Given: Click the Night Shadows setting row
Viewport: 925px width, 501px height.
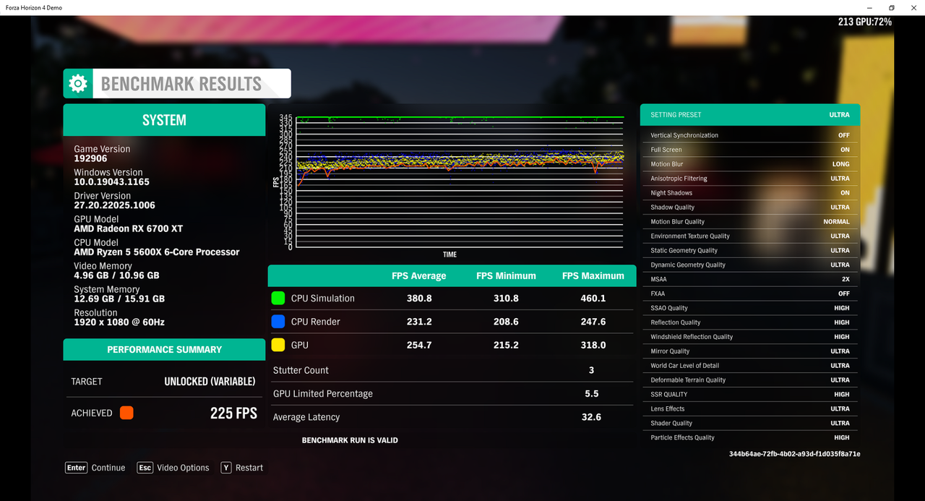Looking at the screenshot, I should (750, 193).
